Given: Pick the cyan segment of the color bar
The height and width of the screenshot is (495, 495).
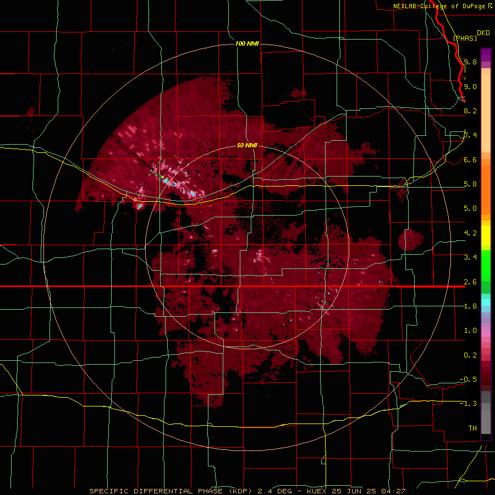Looking at the screenshot, I should (486, 302).
